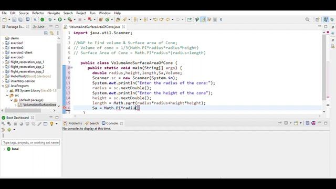Select the inventory-service project
Image resolution: width=336 pixels, height=189 pixels.
(x=23, y=81)
